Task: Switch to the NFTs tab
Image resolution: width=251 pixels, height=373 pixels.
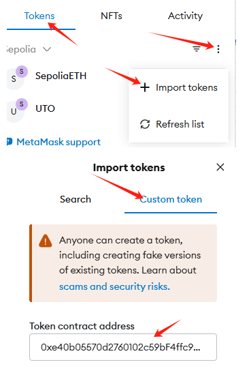Action: 112,16
